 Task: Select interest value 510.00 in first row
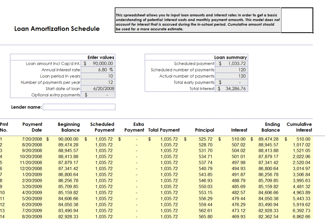239,139
